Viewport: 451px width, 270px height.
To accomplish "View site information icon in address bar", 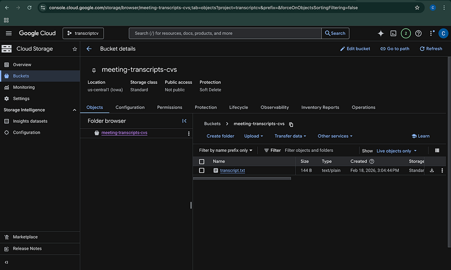I will point(43,8).
